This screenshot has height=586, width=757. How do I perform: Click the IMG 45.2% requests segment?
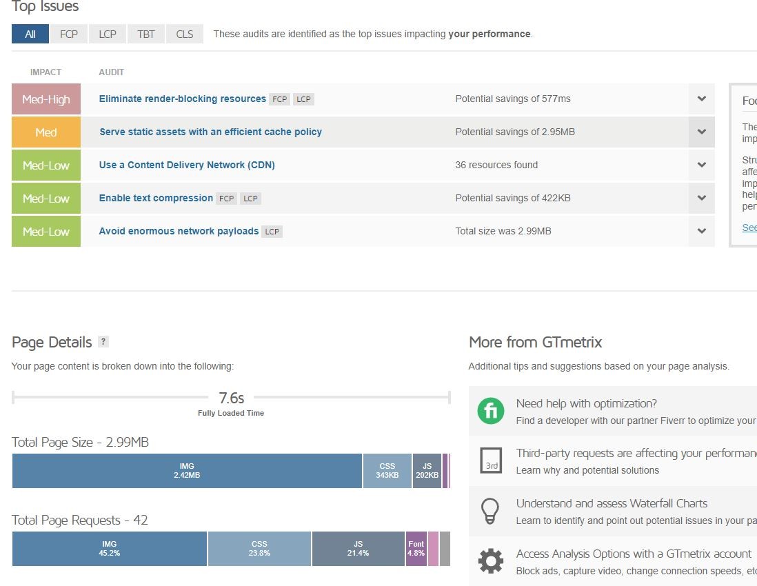click(109, 549)
